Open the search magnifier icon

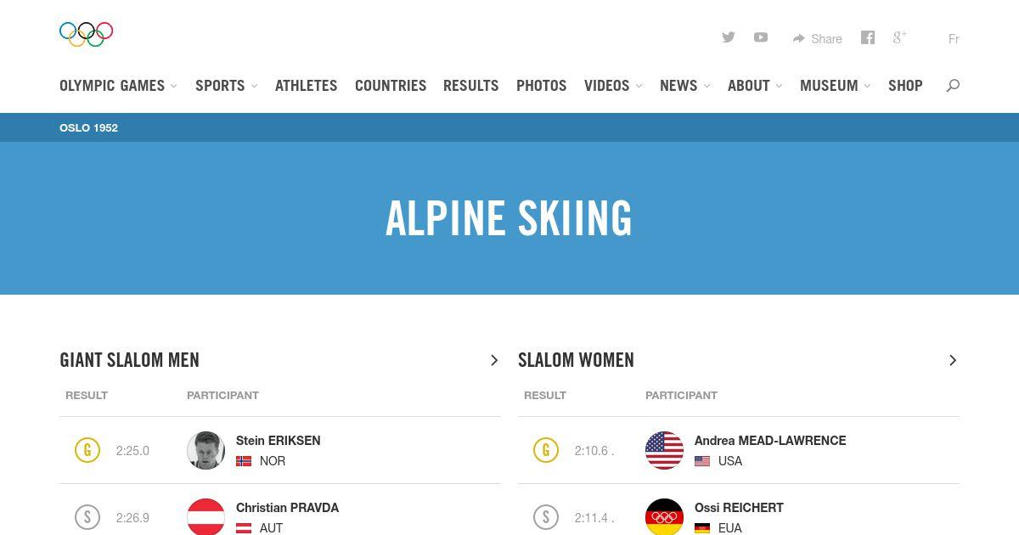tap(953, 85)
